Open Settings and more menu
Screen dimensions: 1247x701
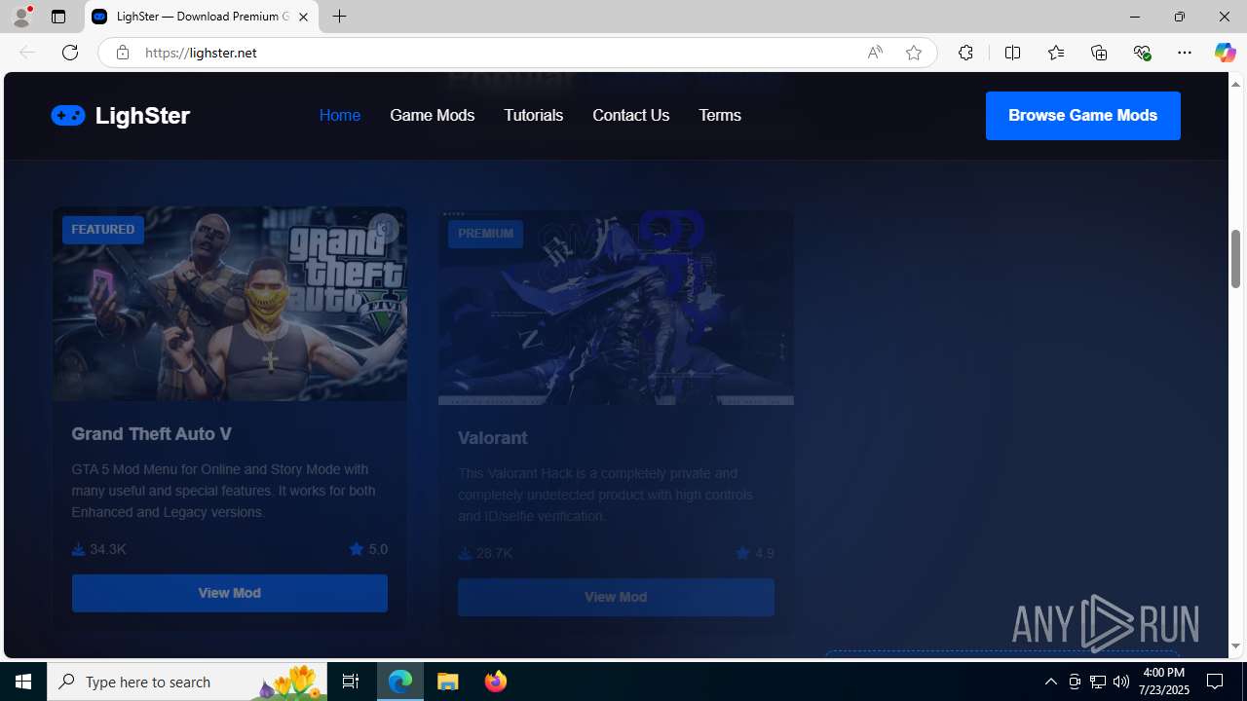coord(1185,53)
